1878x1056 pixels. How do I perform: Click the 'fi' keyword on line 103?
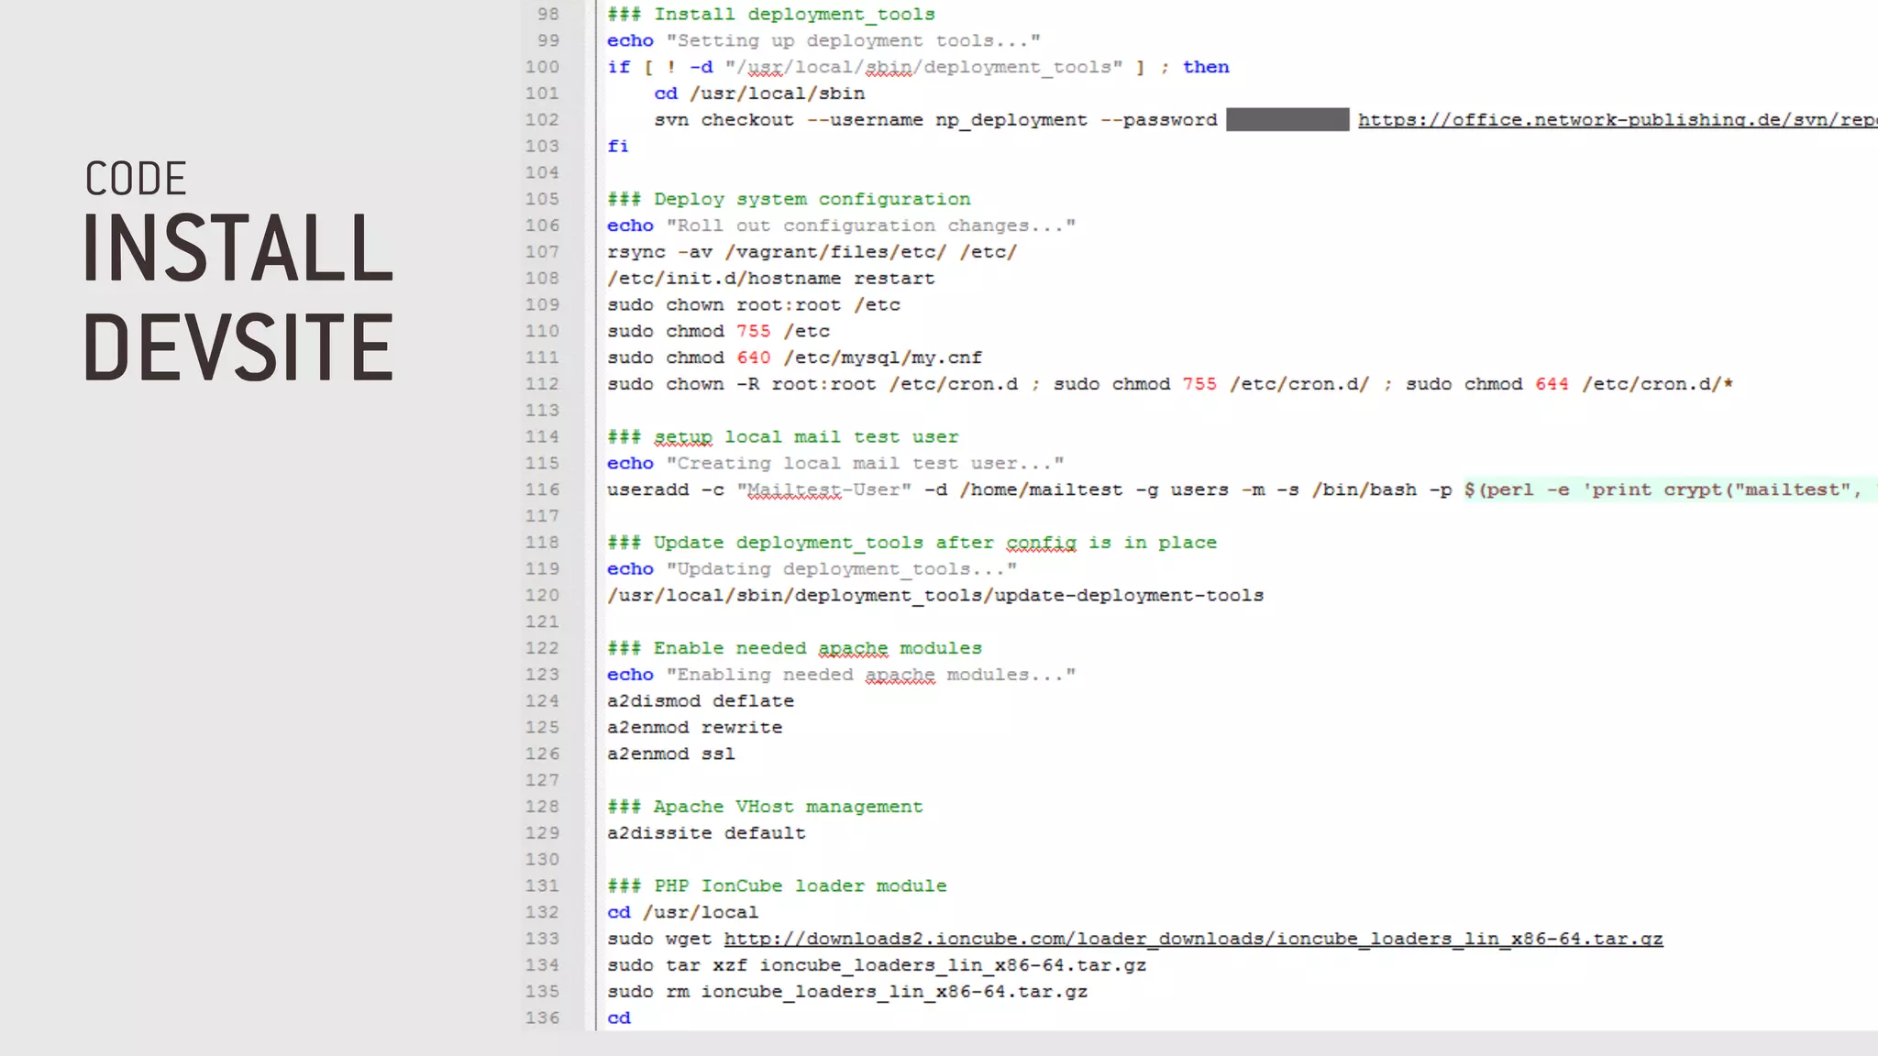(x=618, y=147)
